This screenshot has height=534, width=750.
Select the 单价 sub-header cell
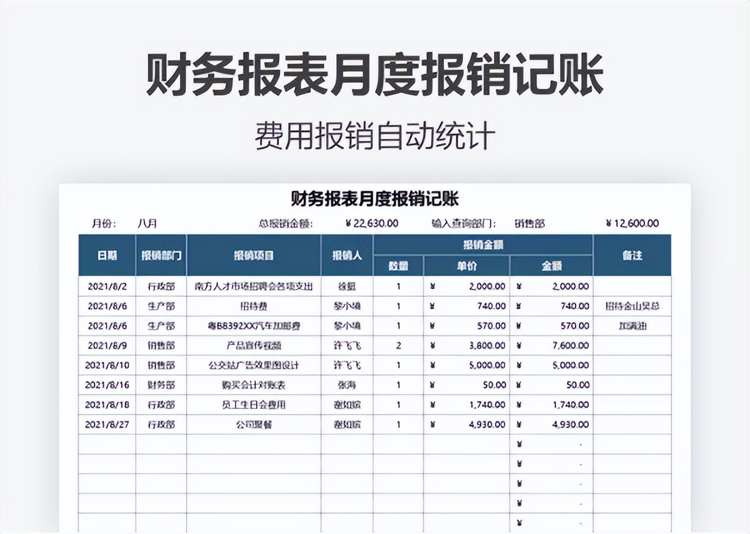coord(466,264)
